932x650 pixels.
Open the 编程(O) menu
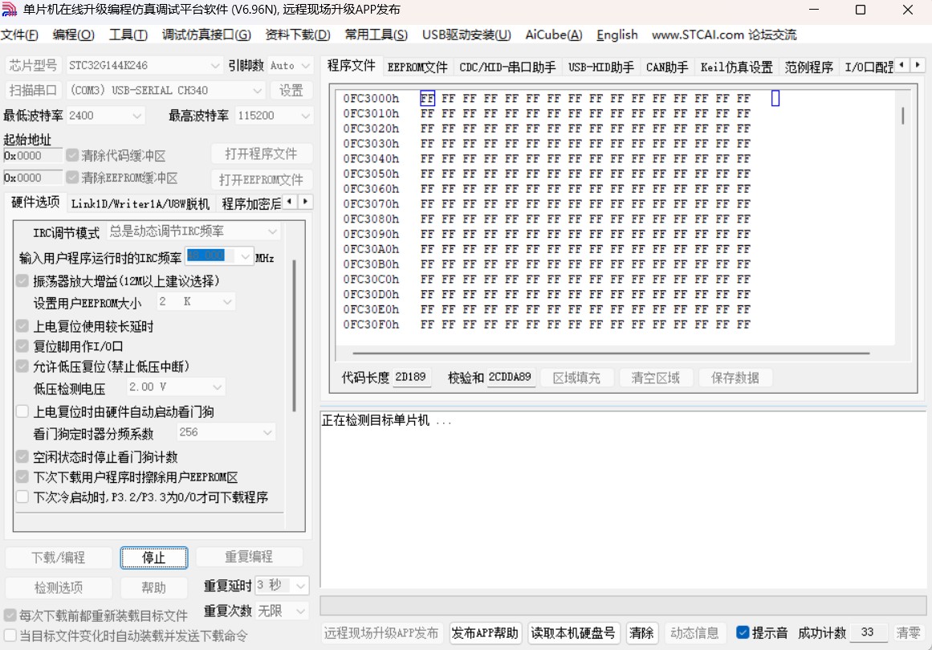73,35
